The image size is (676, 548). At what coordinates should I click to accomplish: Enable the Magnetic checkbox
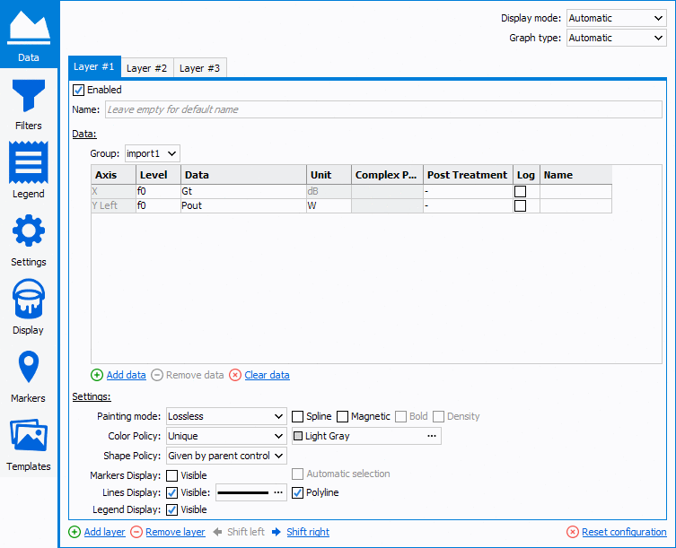(x=342, y=416)
